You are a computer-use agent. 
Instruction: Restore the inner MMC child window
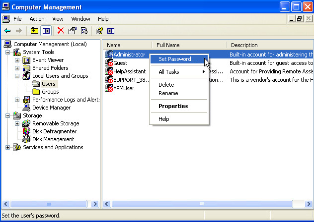[x=300, y=19]
